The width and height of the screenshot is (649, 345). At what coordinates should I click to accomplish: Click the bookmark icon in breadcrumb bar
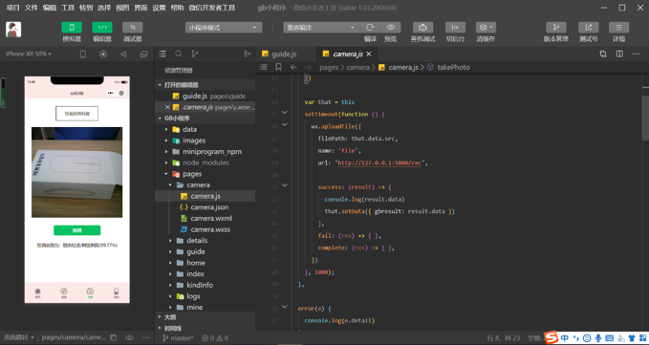point(278,67)
